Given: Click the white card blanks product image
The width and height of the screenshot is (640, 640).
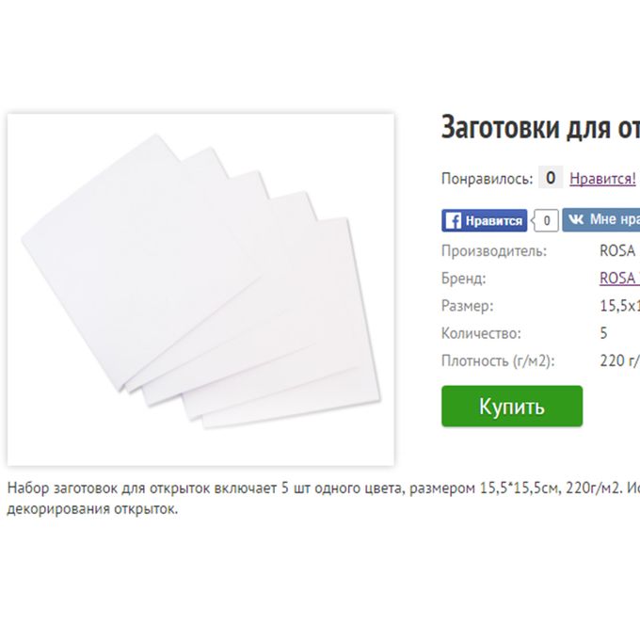Looking at the screenshot, I should click(200, 289).
